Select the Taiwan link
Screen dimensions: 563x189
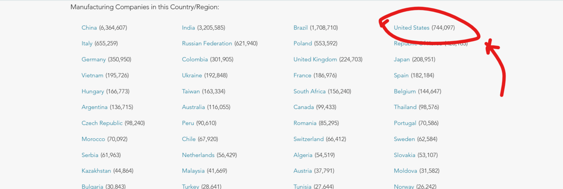(x=191, y=91)
